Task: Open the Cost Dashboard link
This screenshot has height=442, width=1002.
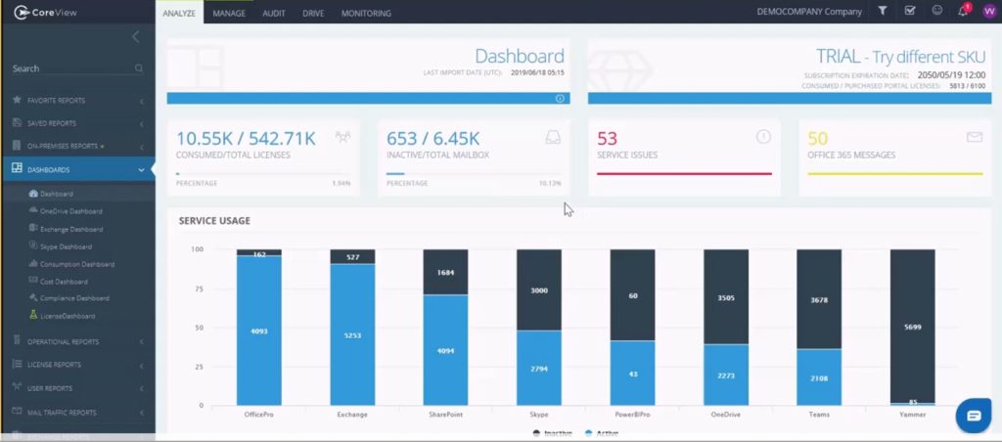Action: (64, 281)
